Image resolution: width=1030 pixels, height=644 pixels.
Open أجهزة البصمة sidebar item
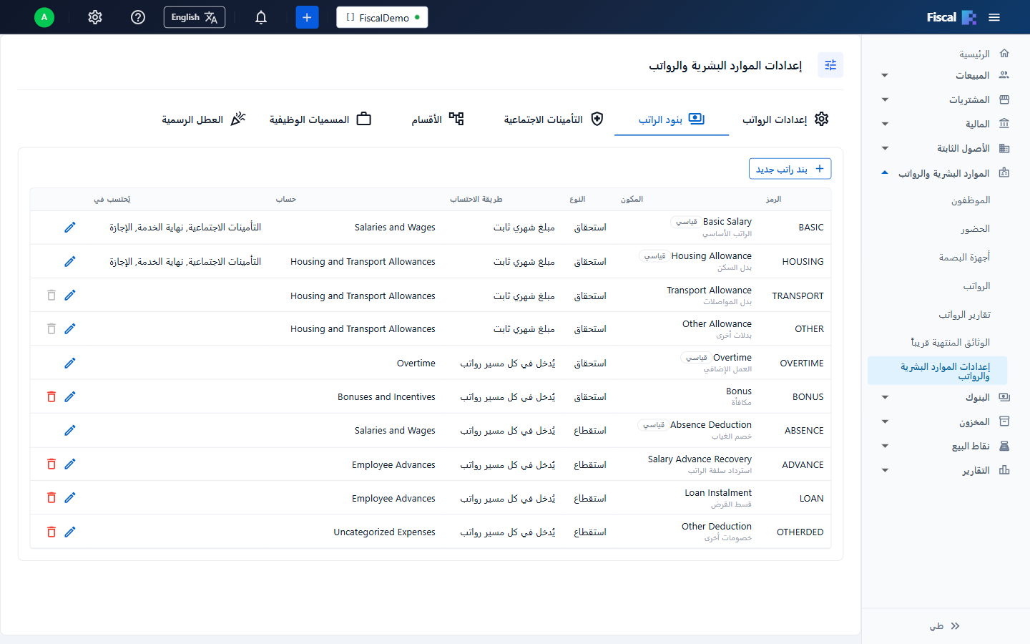pyautogui.click(x=965, y=257)
